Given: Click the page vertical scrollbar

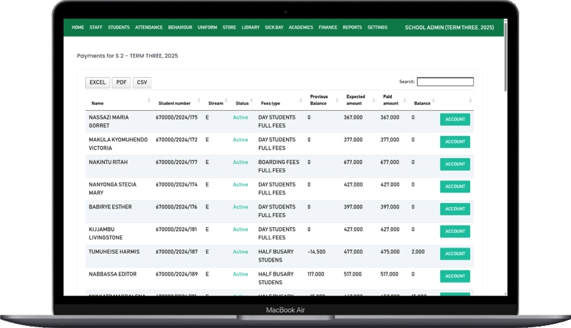Looking at the screenshot, I should 505,56.
